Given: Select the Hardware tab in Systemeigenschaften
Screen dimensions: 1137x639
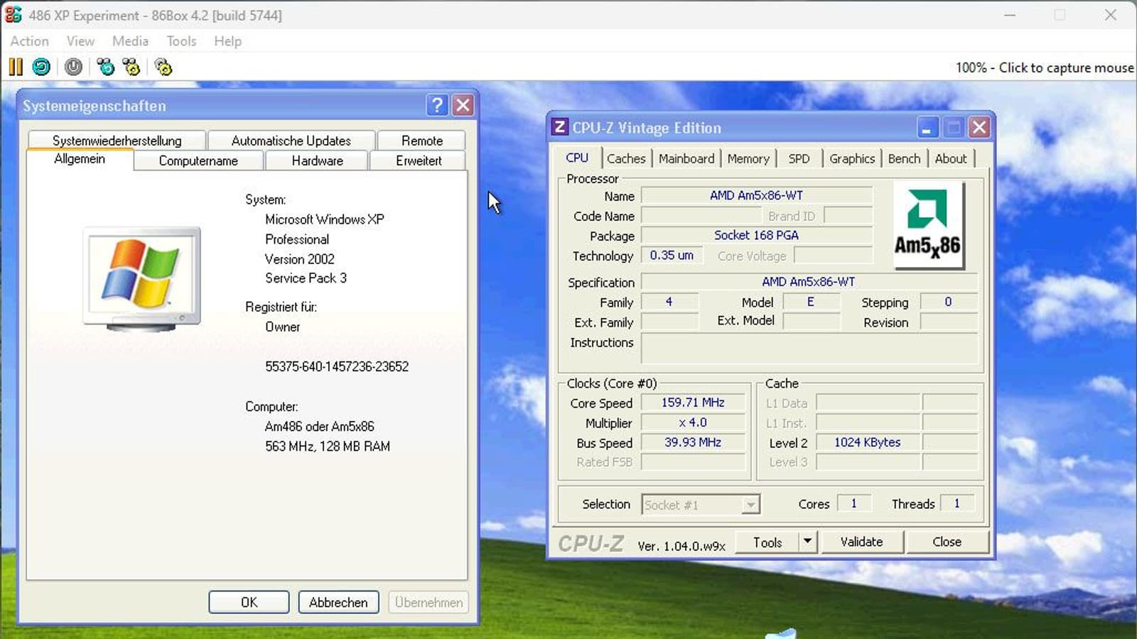Looking at the screenshot, I should [x=317, y=160].
